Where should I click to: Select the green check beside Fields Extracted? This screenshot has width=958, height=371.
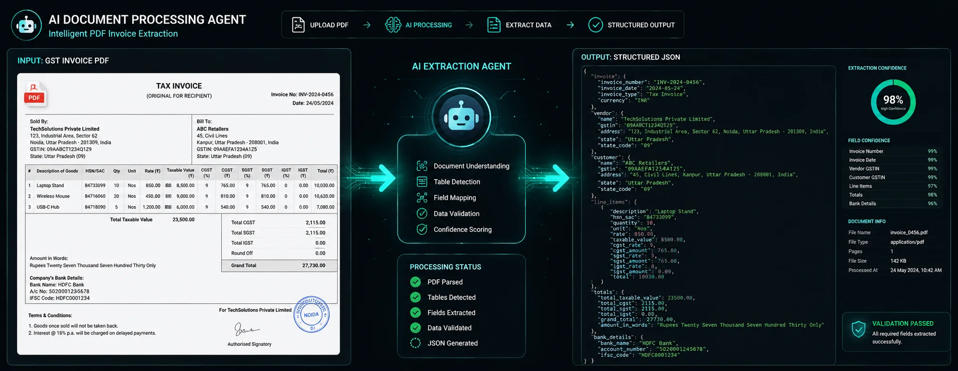pos(415,313)
